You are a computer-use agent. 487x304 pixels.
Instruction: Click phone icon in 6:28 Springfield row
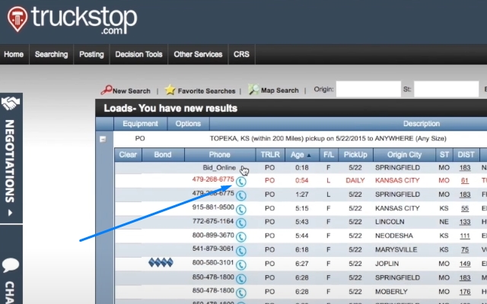point(241,279)
